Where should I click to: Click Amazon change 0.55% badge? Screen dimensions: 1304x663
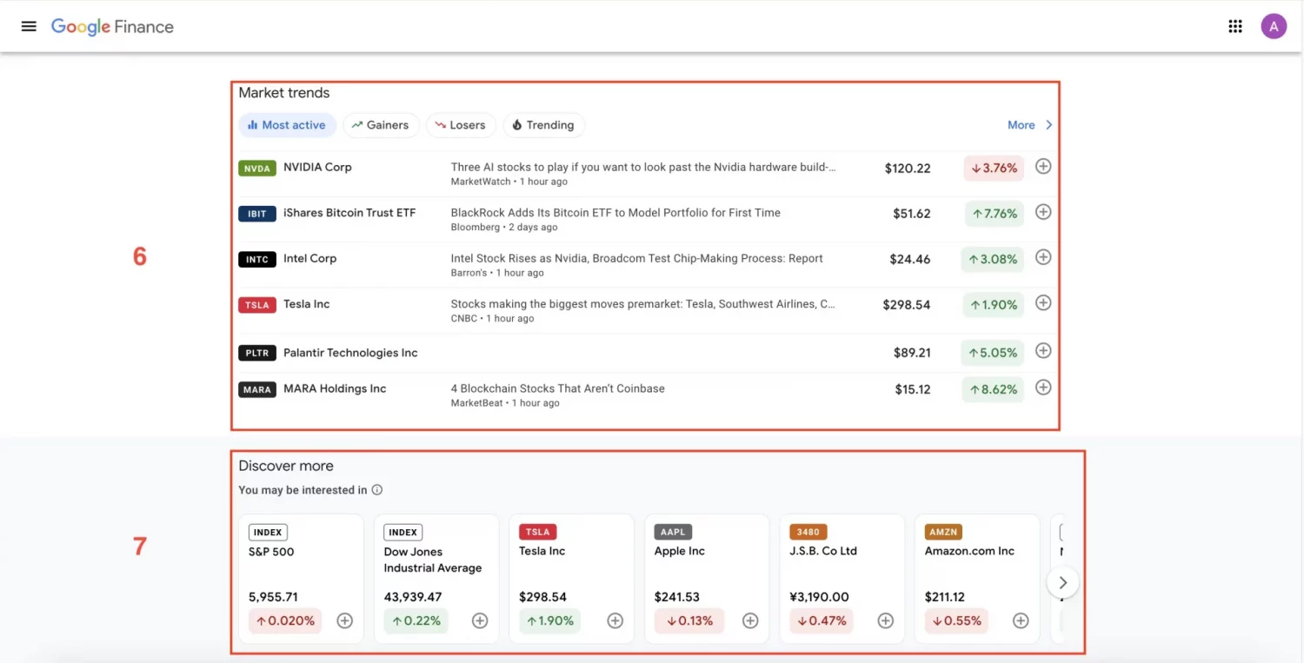click(956, 620)
